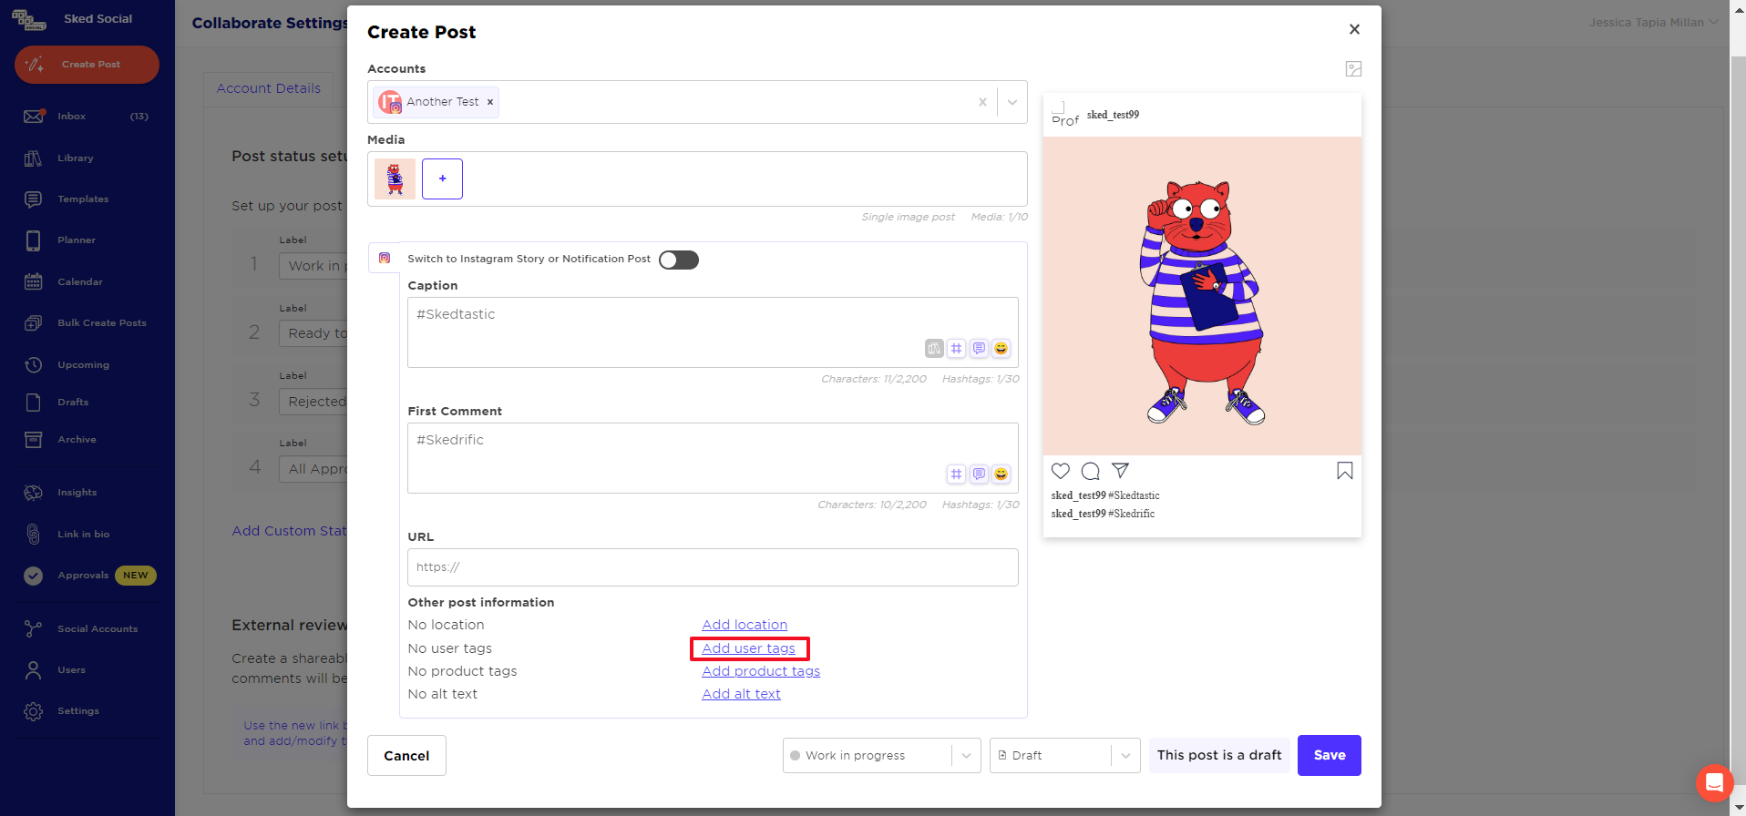Click the heart like icon in preview
This screenshot has height=816, width=1746.
pyautogui.click(x=1061, y=471)
